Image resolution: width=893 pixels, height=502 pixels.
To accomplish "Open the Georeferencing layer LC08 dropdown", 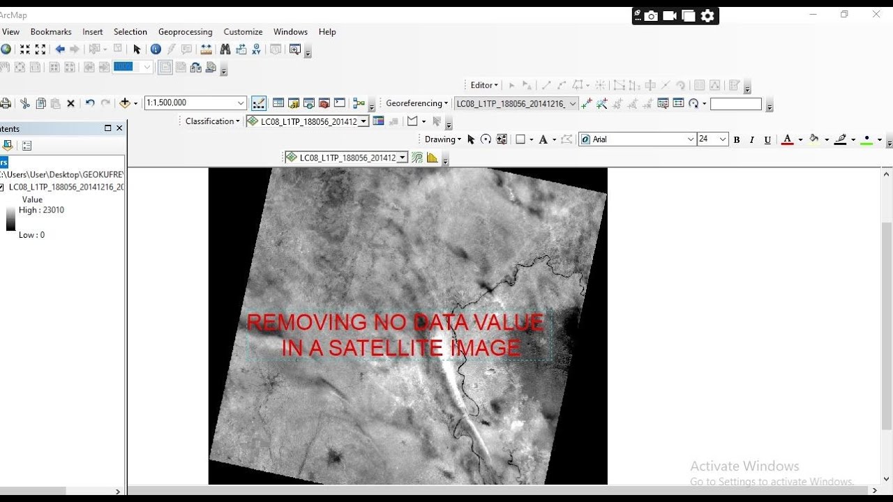I will tap(573, 103).
